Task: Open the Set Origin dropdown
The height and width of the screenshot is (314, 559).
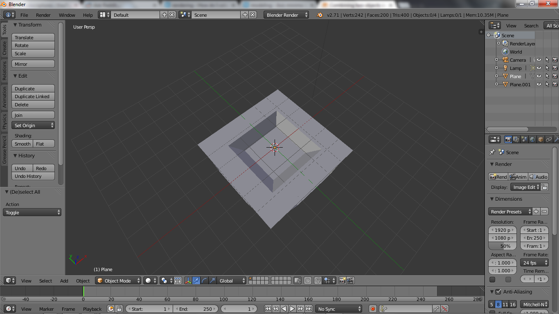Action: 33,125
